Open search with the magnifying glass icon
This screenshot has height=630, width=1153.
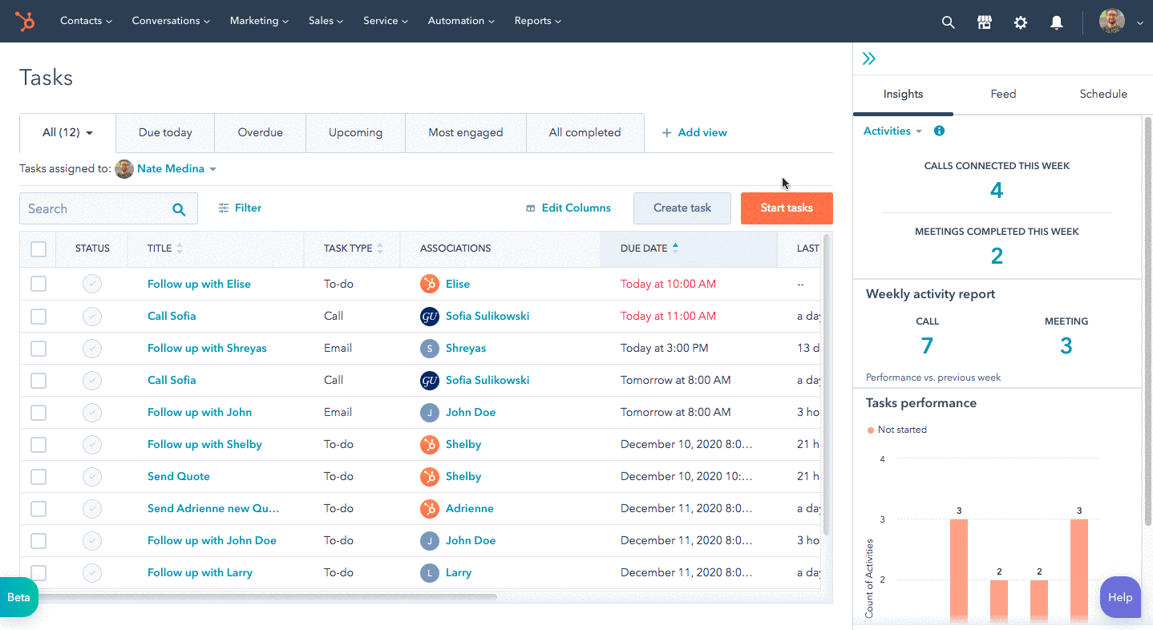click(948, 22)
